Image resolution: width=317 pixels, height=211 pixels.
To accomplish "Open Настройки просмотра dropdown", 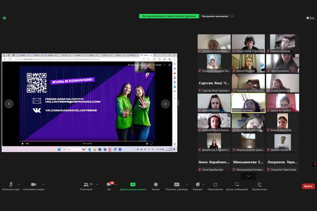I will coord(217,16).
